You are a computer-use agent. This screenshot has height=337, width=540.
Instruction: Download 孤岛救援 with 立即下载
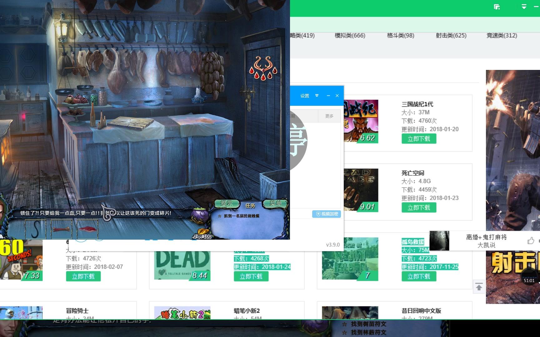click(419, 276)
